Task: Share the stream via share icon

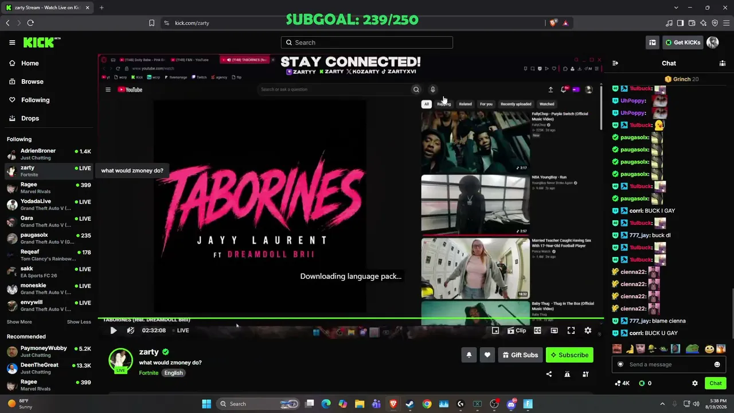Action: 549,374
